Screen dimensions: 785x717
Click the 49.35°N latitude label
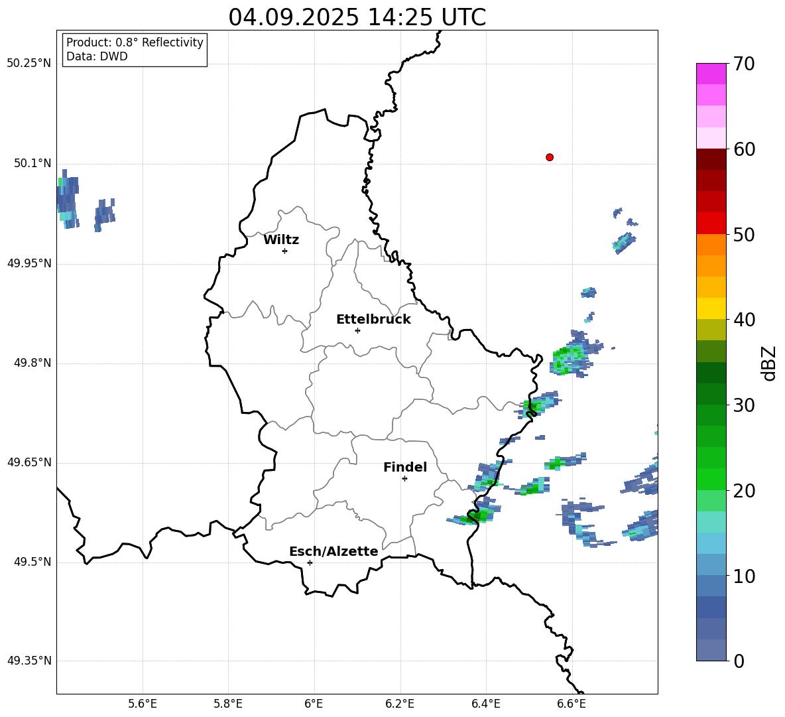point(29,661)
